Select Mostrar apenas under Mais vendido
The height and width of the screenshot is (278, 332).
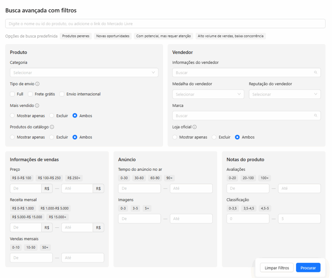[x=12, y=116]
